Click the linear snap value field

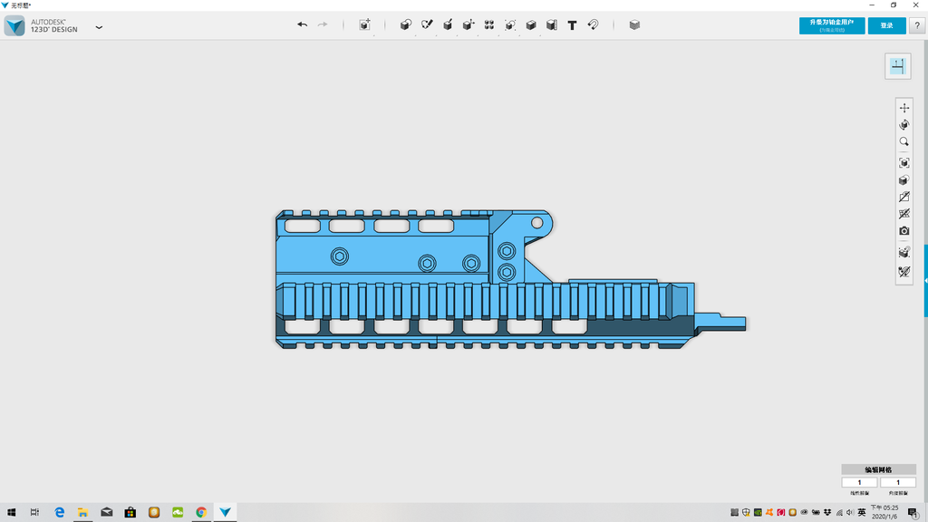(860, 482)
